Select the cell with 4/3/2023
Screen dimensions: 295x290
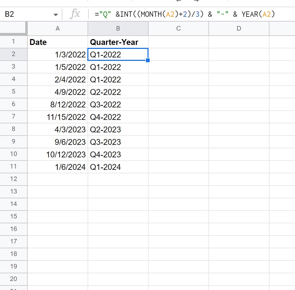pyautogui.click(x=58, y=129)
